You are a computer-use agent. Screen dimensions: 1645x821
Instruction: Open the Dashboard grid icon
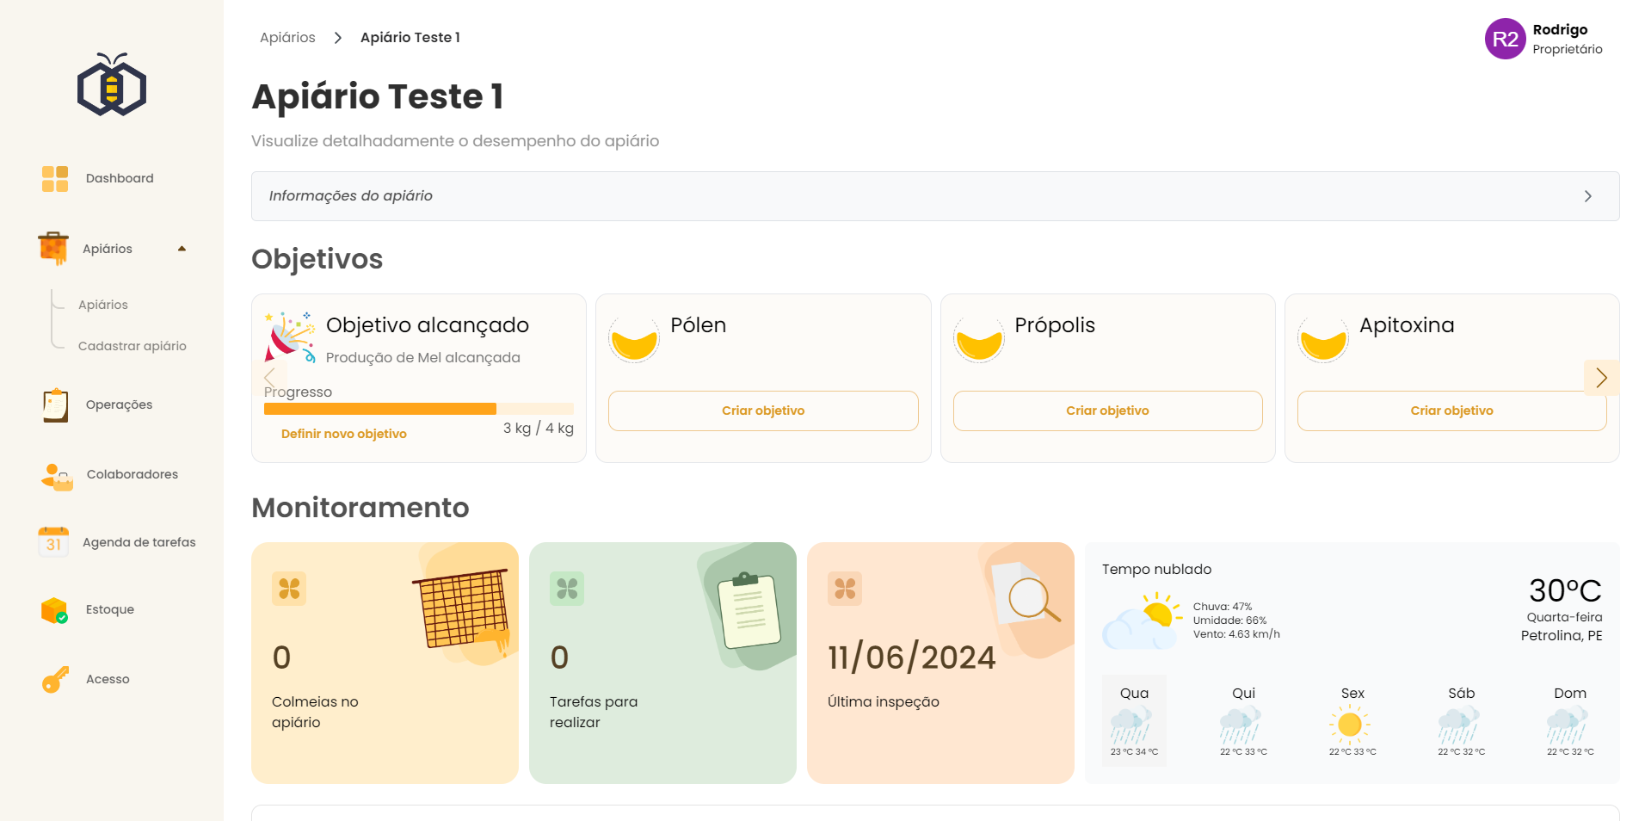coord(55,179)
